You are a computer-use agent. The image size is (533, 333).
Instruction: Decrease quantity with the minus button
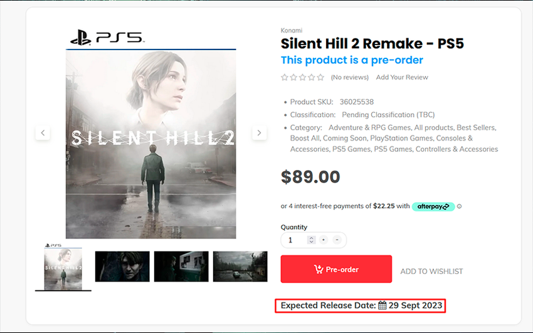point(337,240)
